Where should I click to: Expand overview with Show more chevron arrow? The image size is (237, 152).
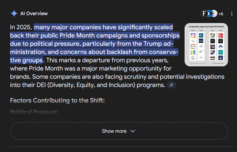(133, 131)
